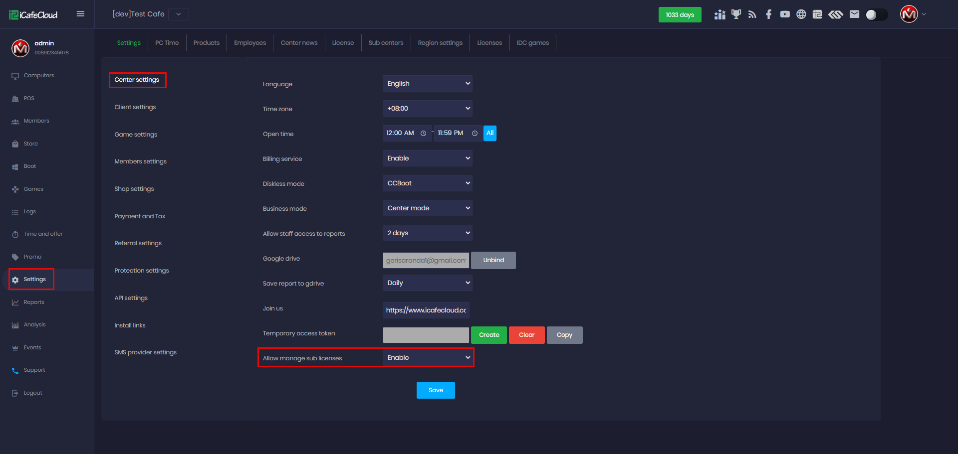Expand the Language dropdown
This screenshot has height=454, width=958.
point(427,84)
